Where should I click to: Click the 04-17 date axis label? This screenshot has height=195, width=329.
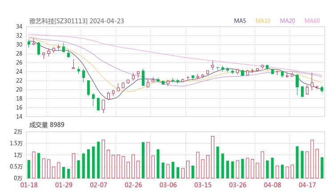(x=307, y=185)
